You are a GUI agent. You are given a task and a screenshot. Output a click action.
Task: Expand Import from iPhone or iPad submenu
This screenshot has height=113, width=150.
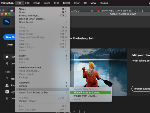click(x=67, y=93)
